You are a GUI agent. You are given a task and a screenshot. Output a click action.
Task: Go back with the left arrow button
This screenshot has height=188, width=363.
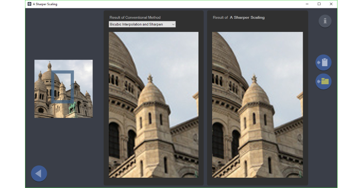(39, 173)
